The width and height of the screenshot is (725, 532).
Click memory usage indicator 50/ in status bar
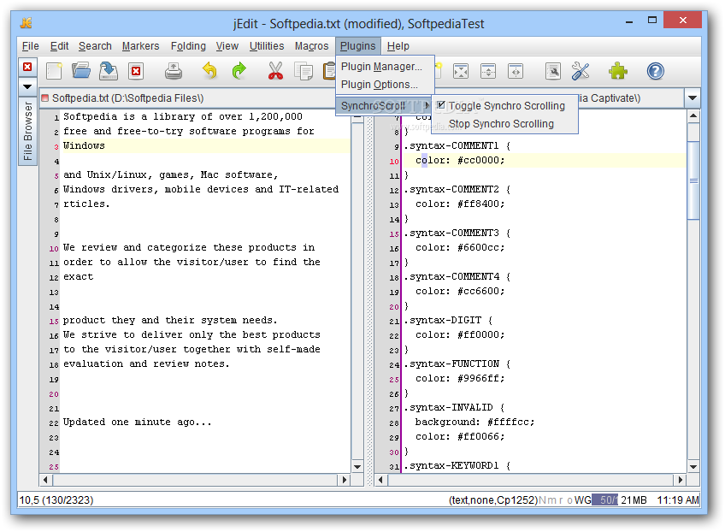[604, 500]
